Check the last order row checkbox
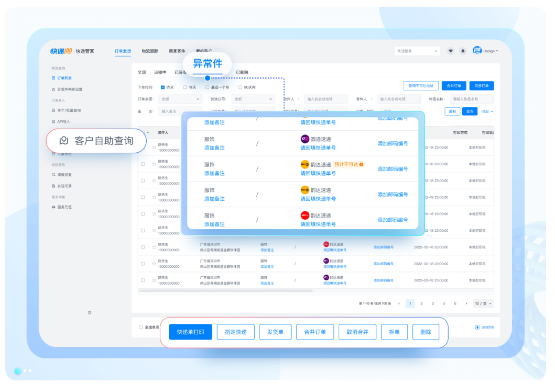The width and height of the screenshot is (555, 384). [143, 280]
